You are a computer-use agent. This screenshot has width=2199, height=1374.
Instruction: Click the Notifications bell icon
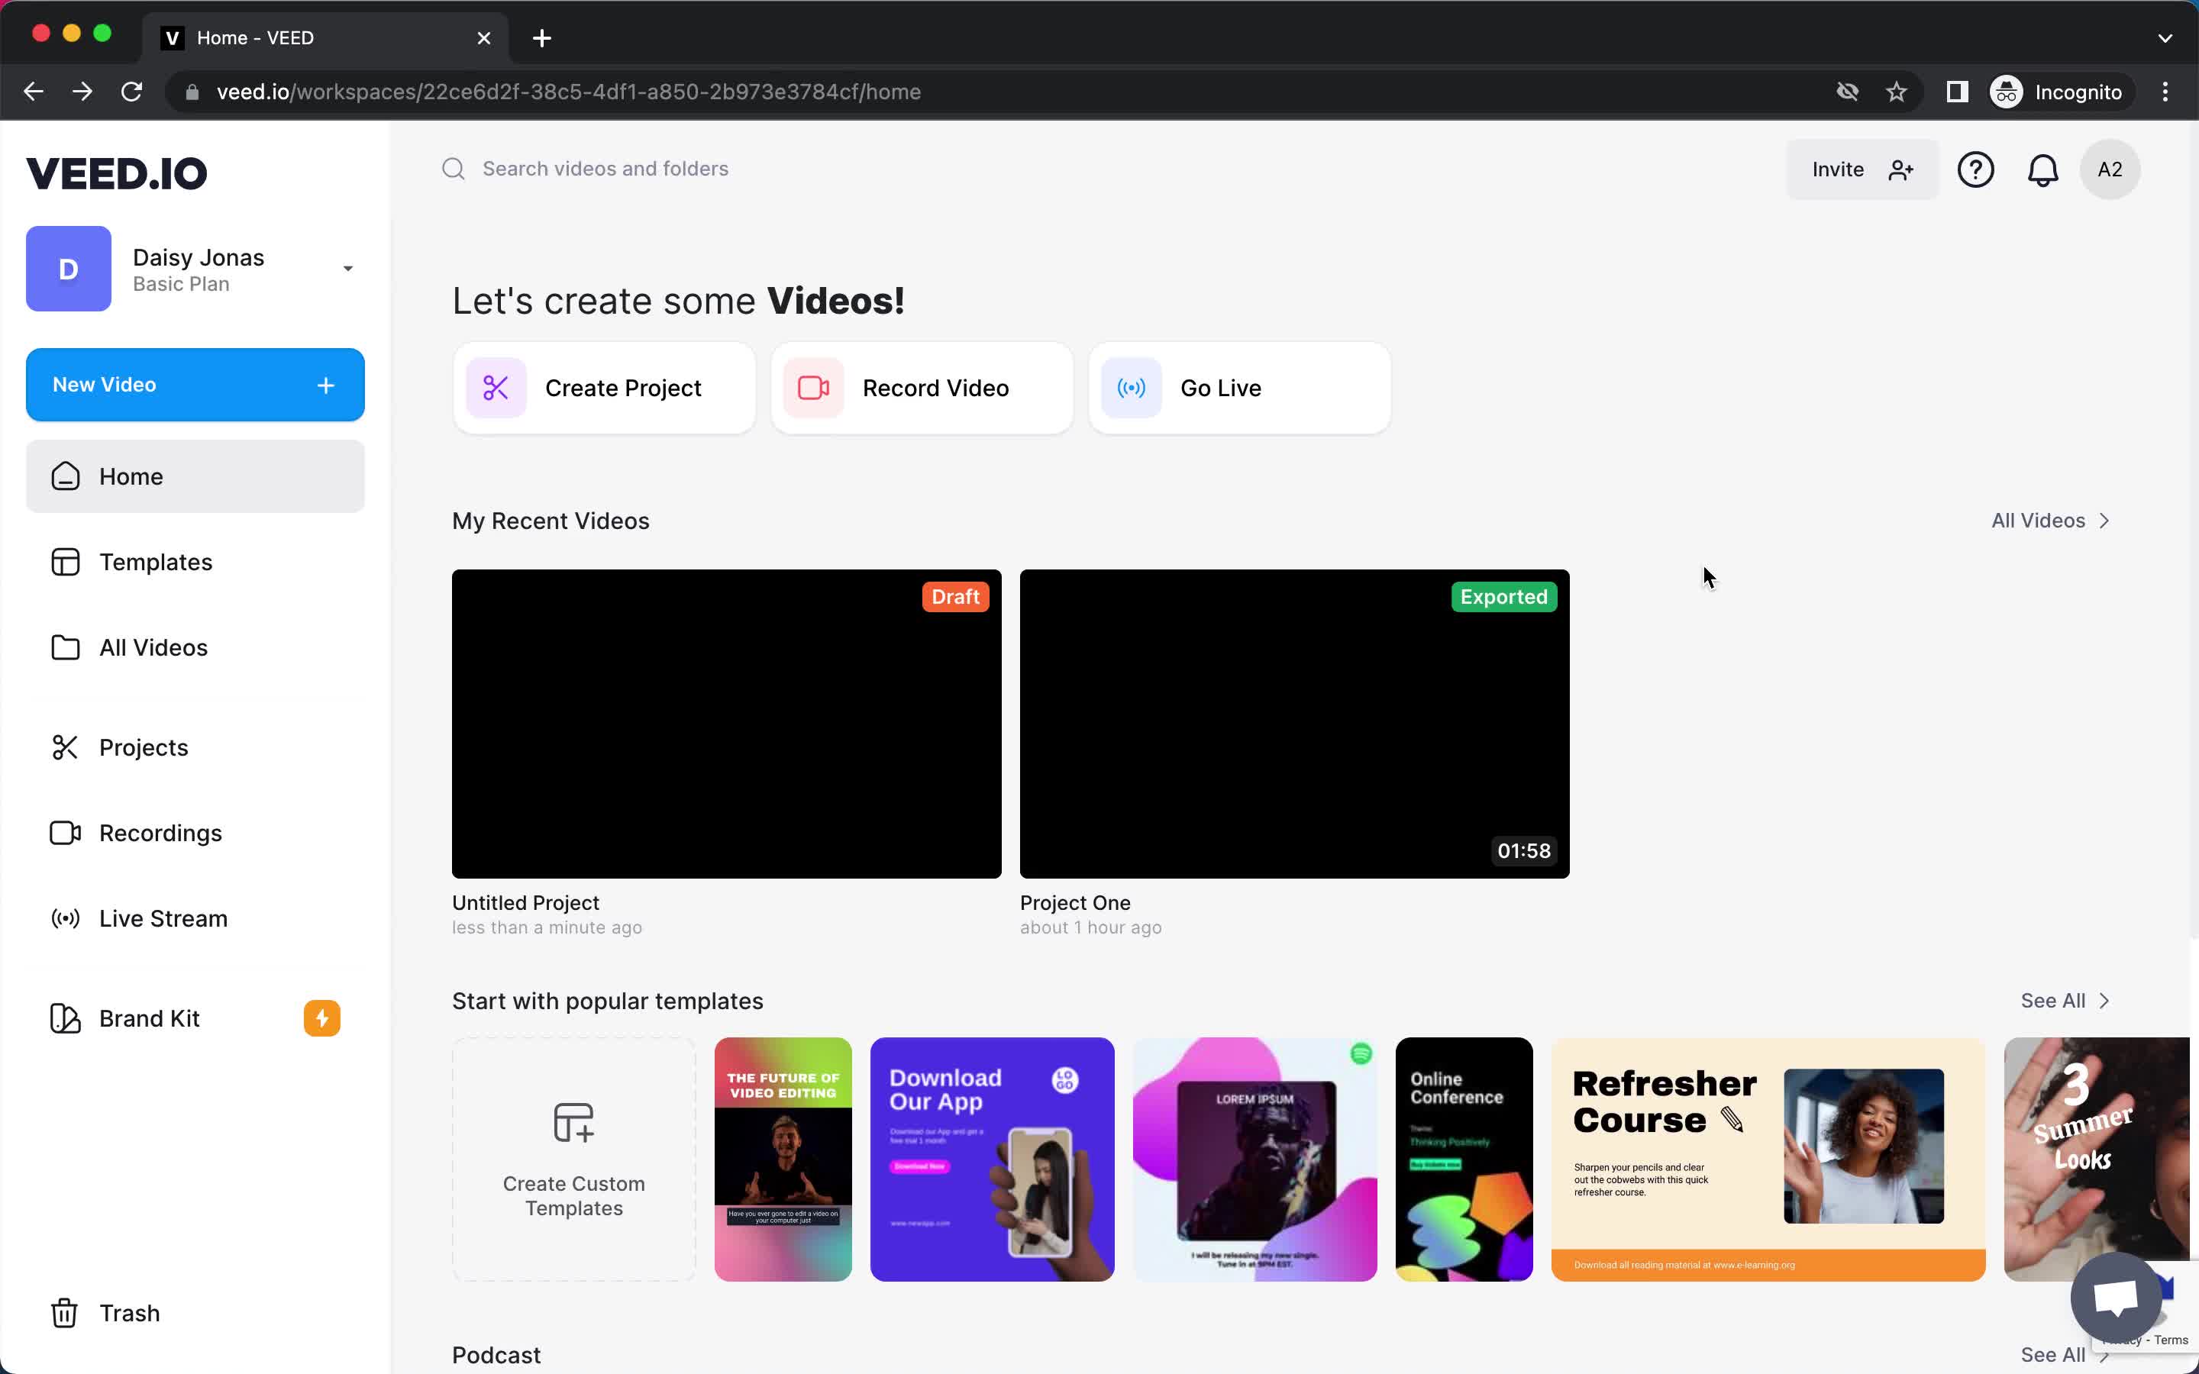(2042, 169)
